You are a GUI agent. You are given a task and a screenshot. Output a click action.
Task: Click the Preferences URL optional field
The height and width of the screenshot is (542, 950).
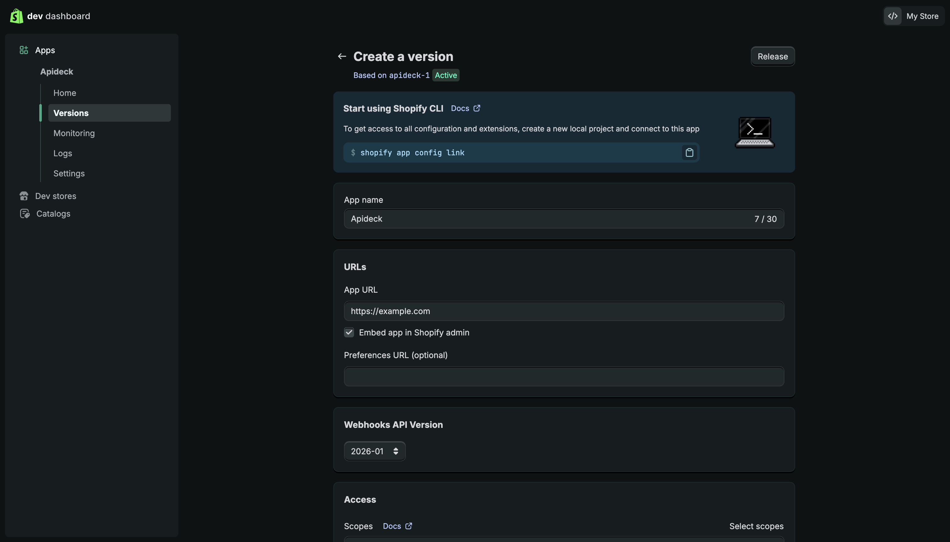[x=564, y=377]
